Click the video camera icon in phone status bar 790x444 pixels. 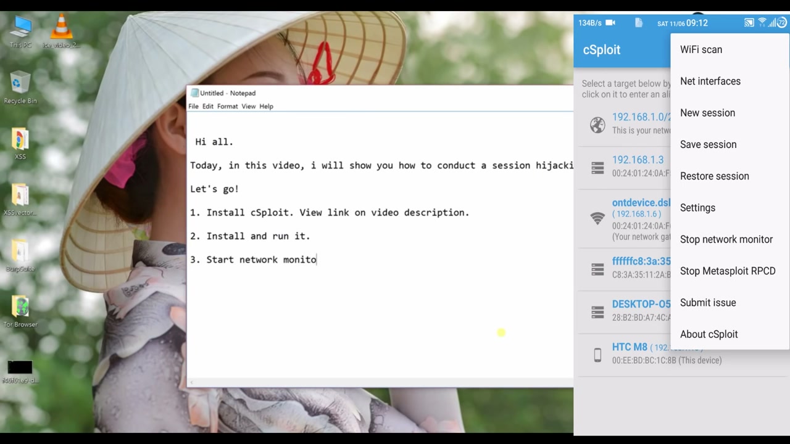click(610, 23)
